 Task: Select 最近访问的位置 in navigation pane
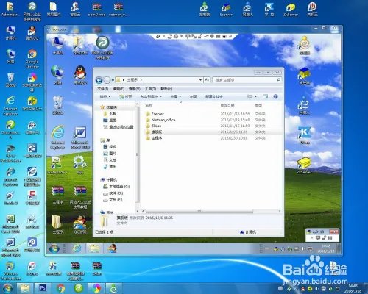pyautogui.click(x=118, y=127)
